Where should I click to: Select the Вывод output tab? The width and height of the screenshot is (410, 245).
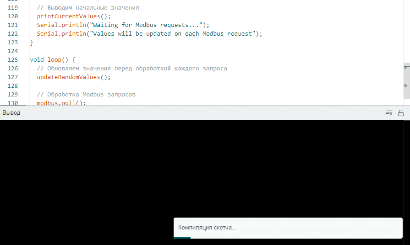click(11, 113)
